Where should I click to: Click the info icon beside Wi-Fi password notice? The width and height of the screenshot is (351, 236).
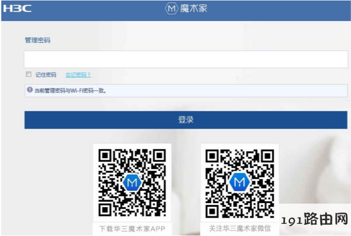point(30,90)
